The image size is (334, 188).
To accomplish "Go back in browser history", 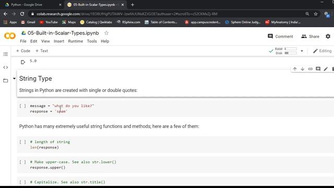I will click(5, 14).
